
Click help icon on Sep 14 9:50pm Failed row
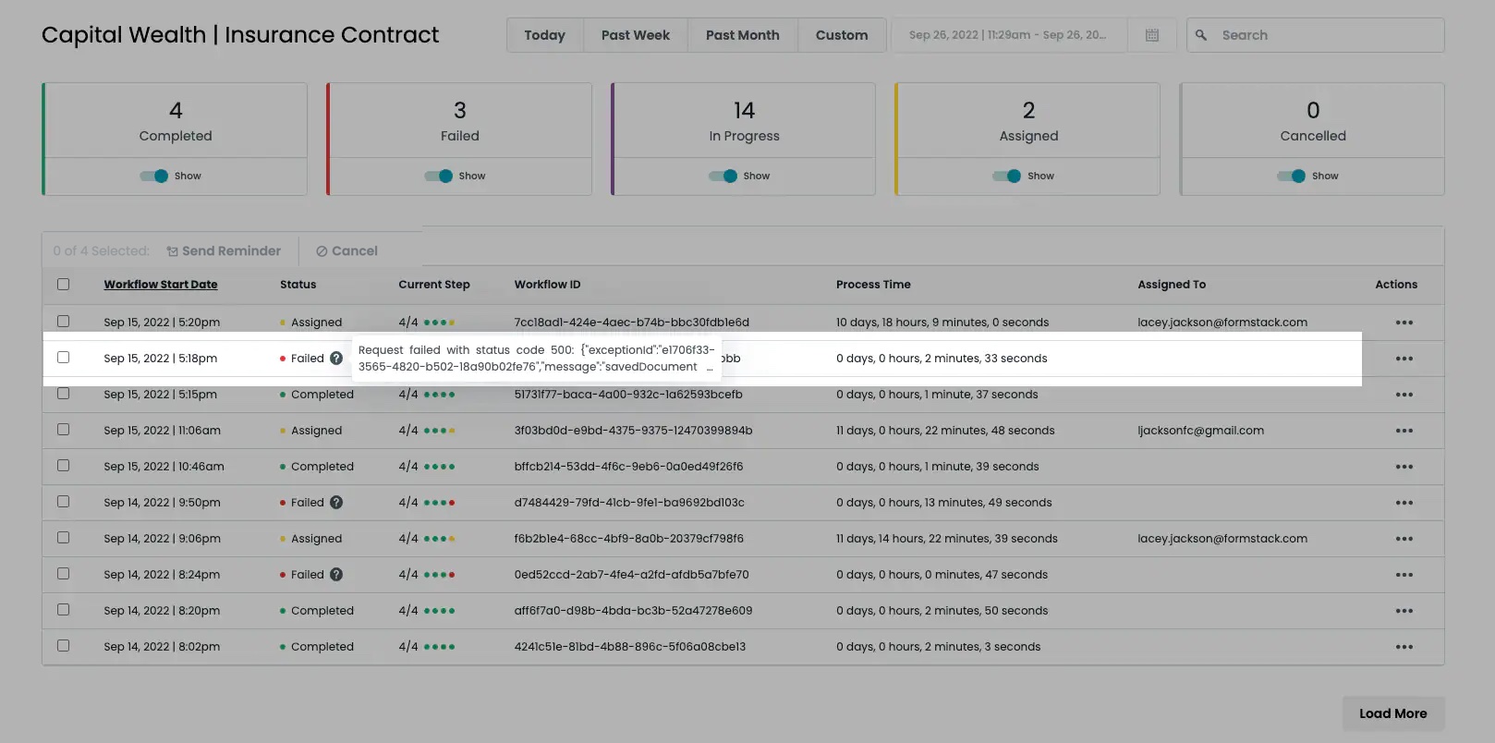coord(336,503)
